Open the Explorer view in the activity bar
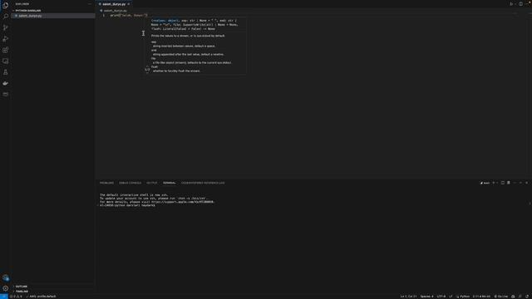Image resolution: width=532 pixels, height=299 pixels. pos(6,5)
